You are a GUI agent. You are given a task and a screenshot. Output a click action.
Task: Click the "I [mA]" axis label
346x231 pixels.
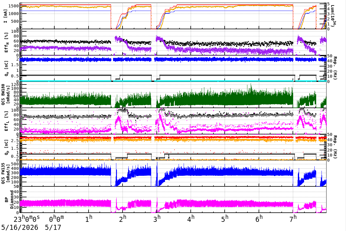[6, 16]
